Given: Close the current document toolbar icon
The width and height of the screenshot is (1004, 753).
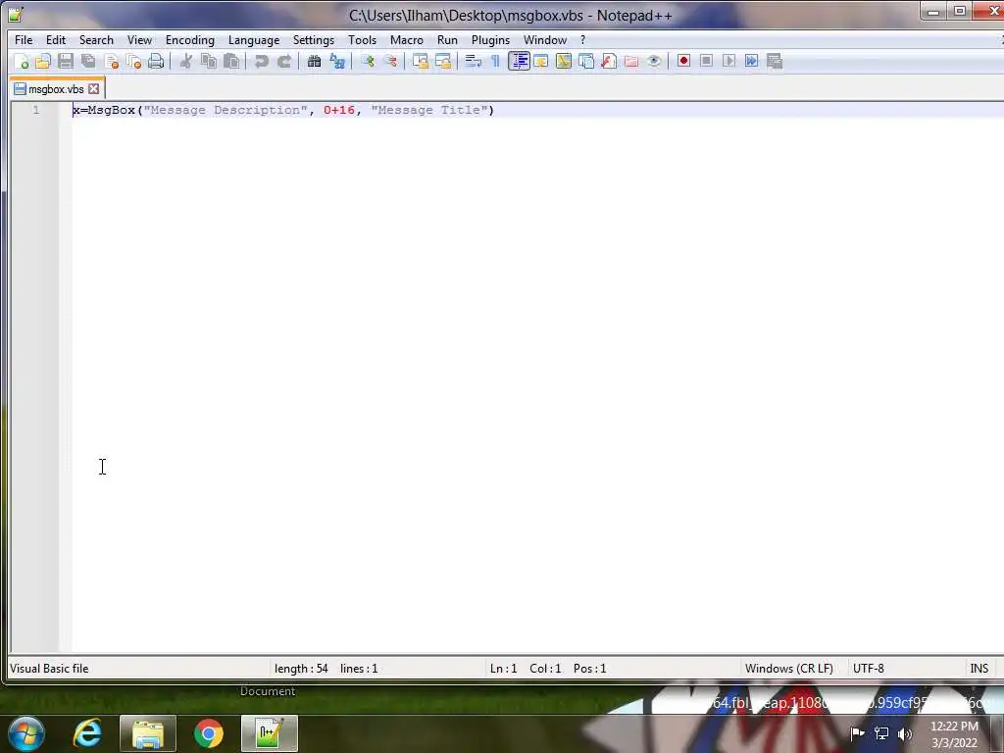Looking at the screenshot, I should [112, 62].
